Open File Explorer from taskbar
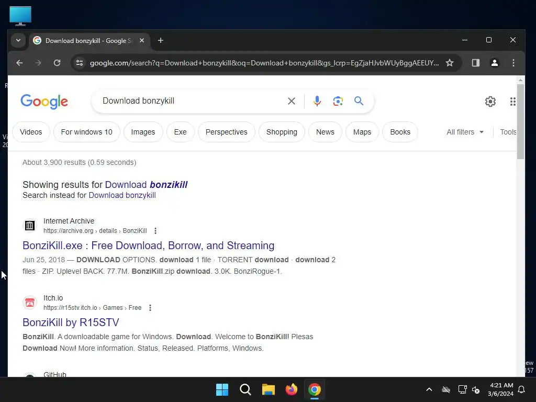 click(x=269, y=389)
